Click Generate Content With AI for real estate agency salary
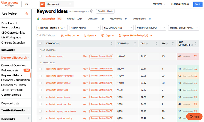Image resolution: width=204 pixels, height=122 pixels. coord(101,69)
